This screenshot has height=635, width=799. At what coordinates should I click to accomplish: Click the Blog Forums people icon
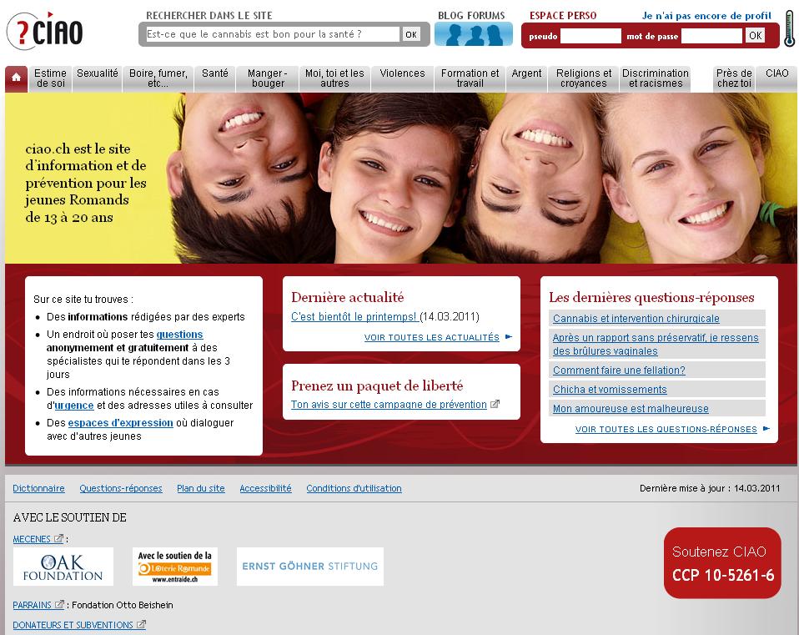pyautogui.click(x=473, y=34)
